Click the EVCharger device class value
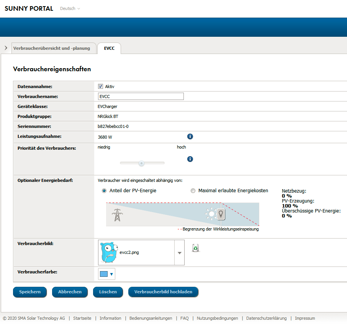The width and height of the screenshot is (347, 327). 108,106
